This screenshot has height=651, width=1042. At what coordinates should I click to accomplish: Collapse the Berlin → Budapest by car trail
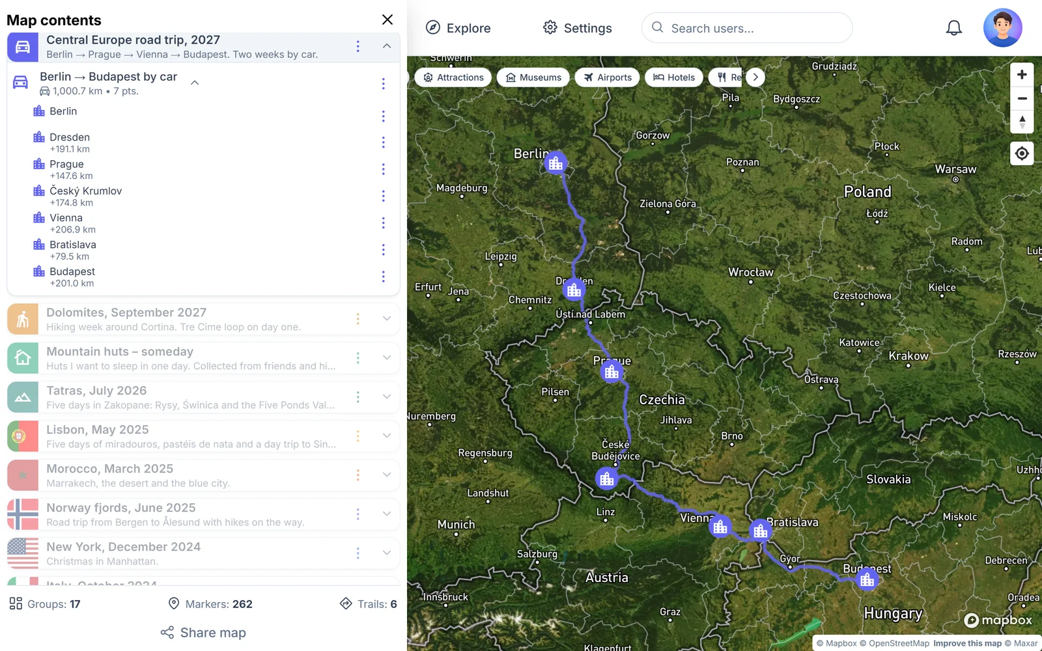pos(194,83)
